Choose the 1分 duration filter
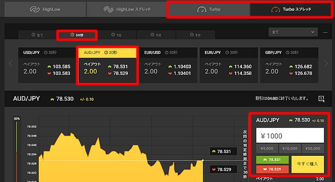Screen dimensions: 335x182 pyautogui.click(x=117, y=35)
